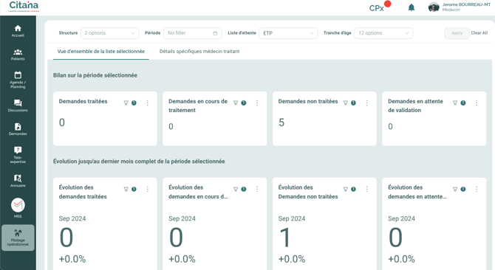Expand the Structure dropdown

109,33
